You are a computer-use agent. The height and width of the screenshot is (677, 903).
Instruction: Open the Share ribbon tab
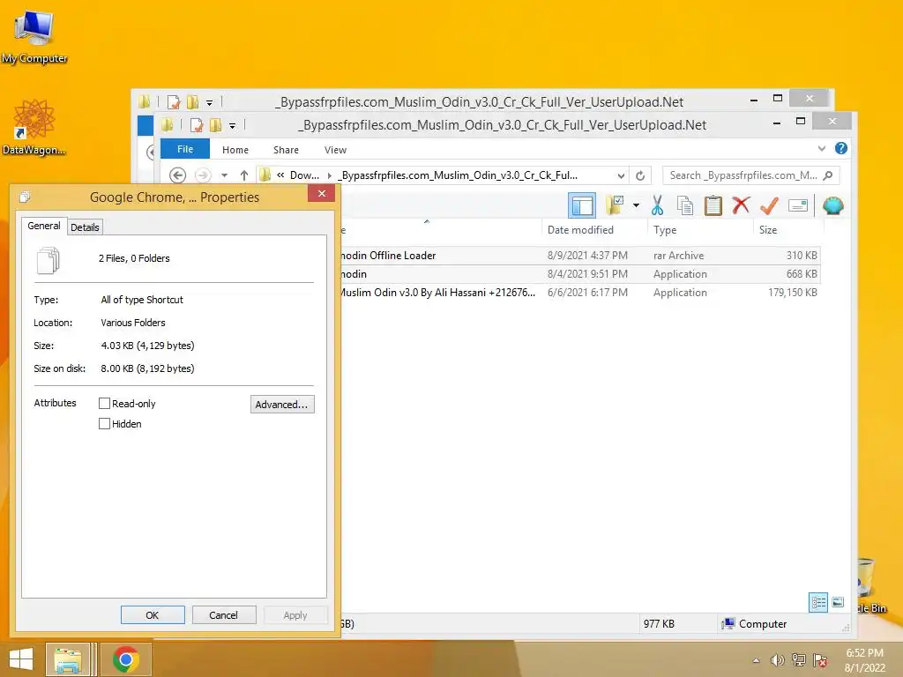[x=287, y=150]
